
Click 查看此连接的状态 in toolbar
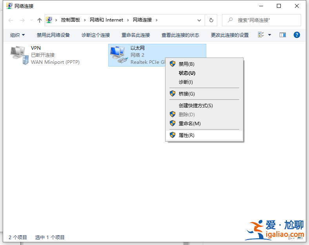(x=180, y=35)
